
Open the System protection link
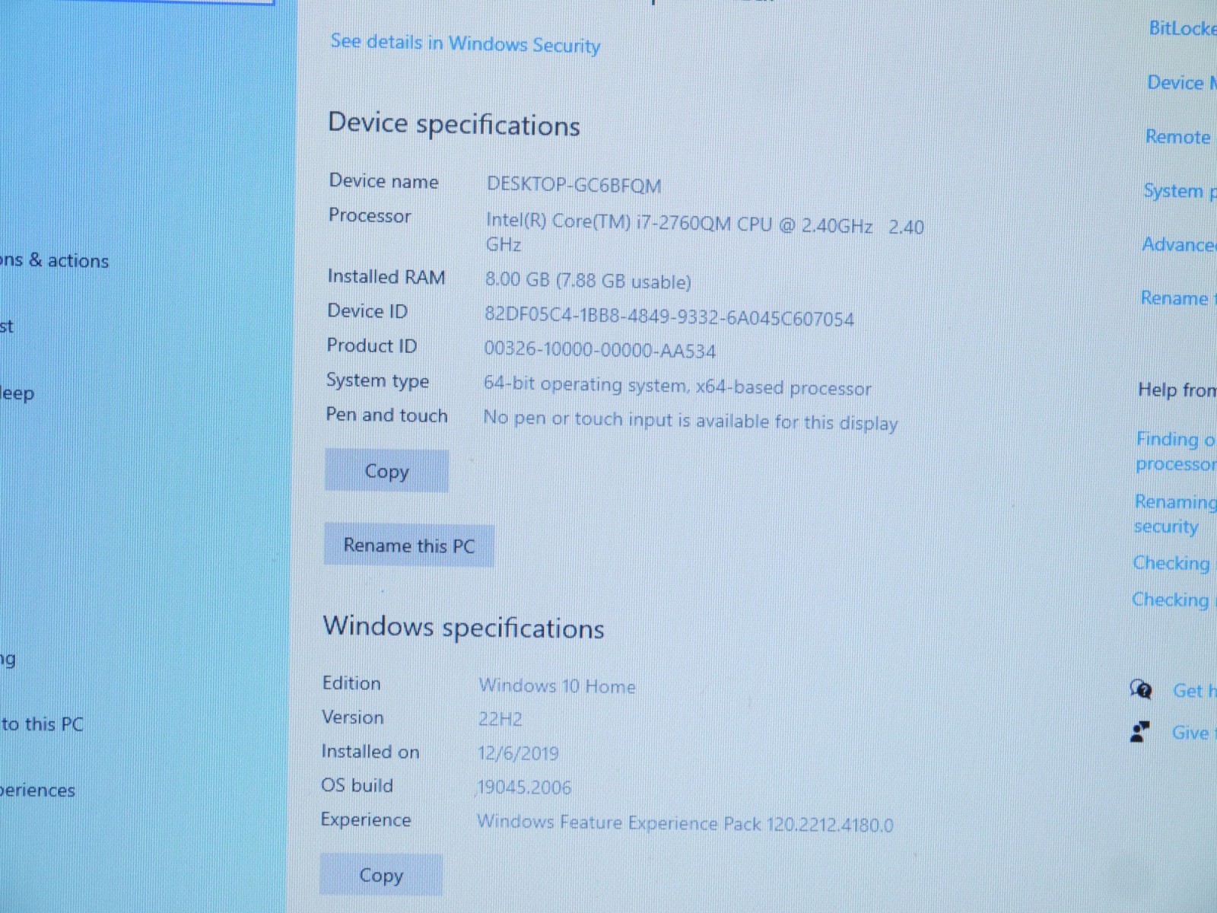[1180, 191]
